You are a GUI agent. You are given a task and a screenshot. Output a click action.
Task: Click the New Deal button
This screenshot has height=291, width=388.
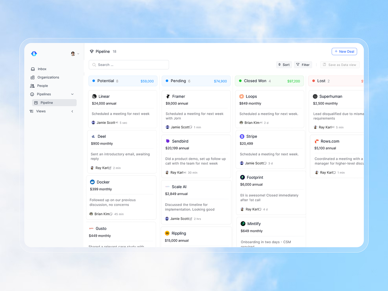[x=344, y=51]
